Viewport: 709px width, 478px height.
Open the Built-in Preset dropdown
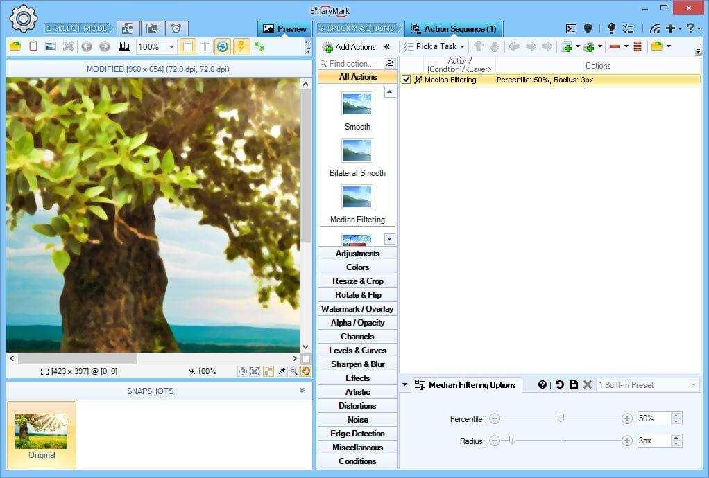tap(693, 384)
